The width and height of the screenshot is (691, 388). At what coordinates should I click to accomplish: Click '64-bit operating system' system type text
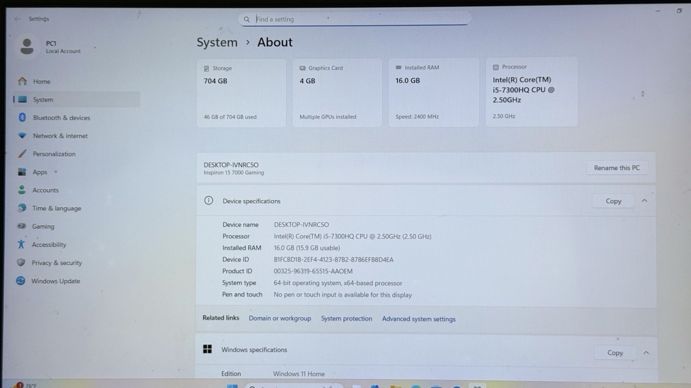pyautogui.click(x=338, y=283)
